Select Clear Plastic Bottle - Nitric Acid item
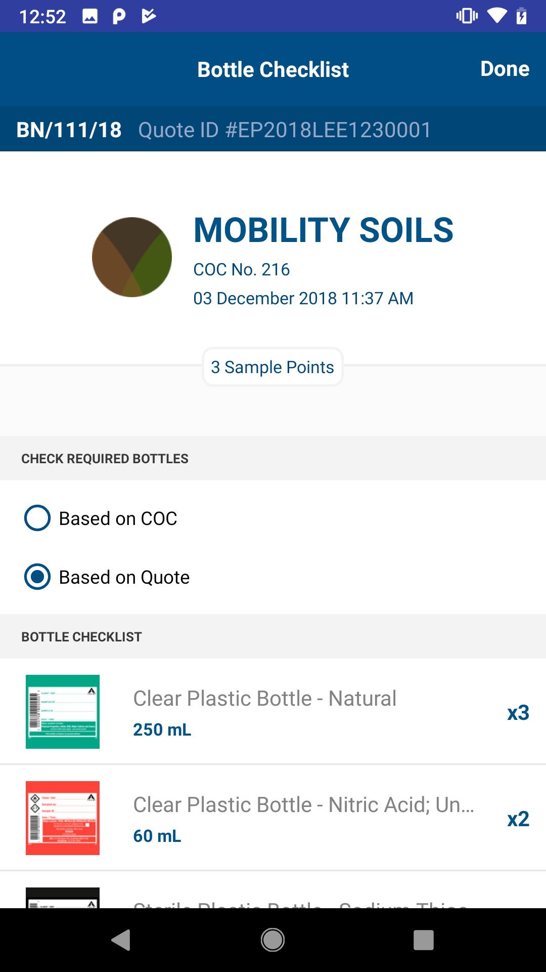Viewport: 546px width, 972px height. point(273,818)
